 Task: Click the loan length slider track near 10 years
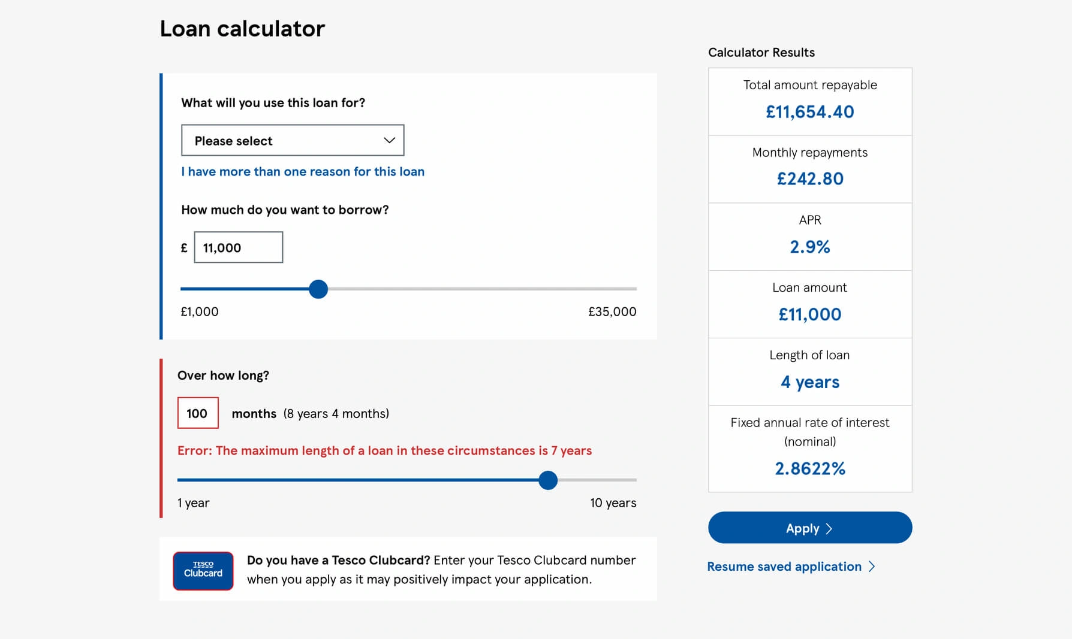click(624, 480)
